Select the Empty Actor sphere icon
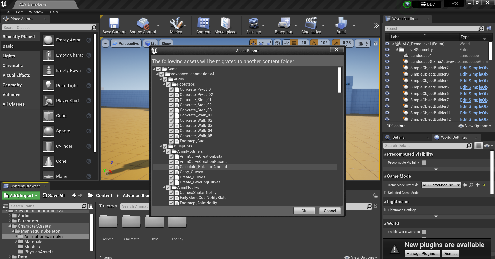This screenshot has height=259, width=495. click(48, 40)
